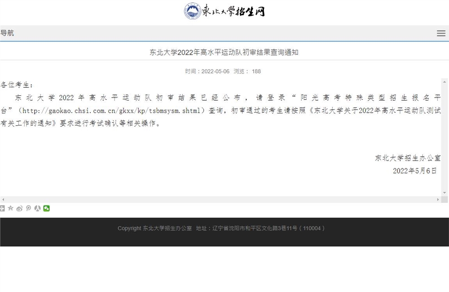Click the up arrow of vertical scrollbar
The height and width of the screenshot is (292, 449).
(x=445, y=82)
